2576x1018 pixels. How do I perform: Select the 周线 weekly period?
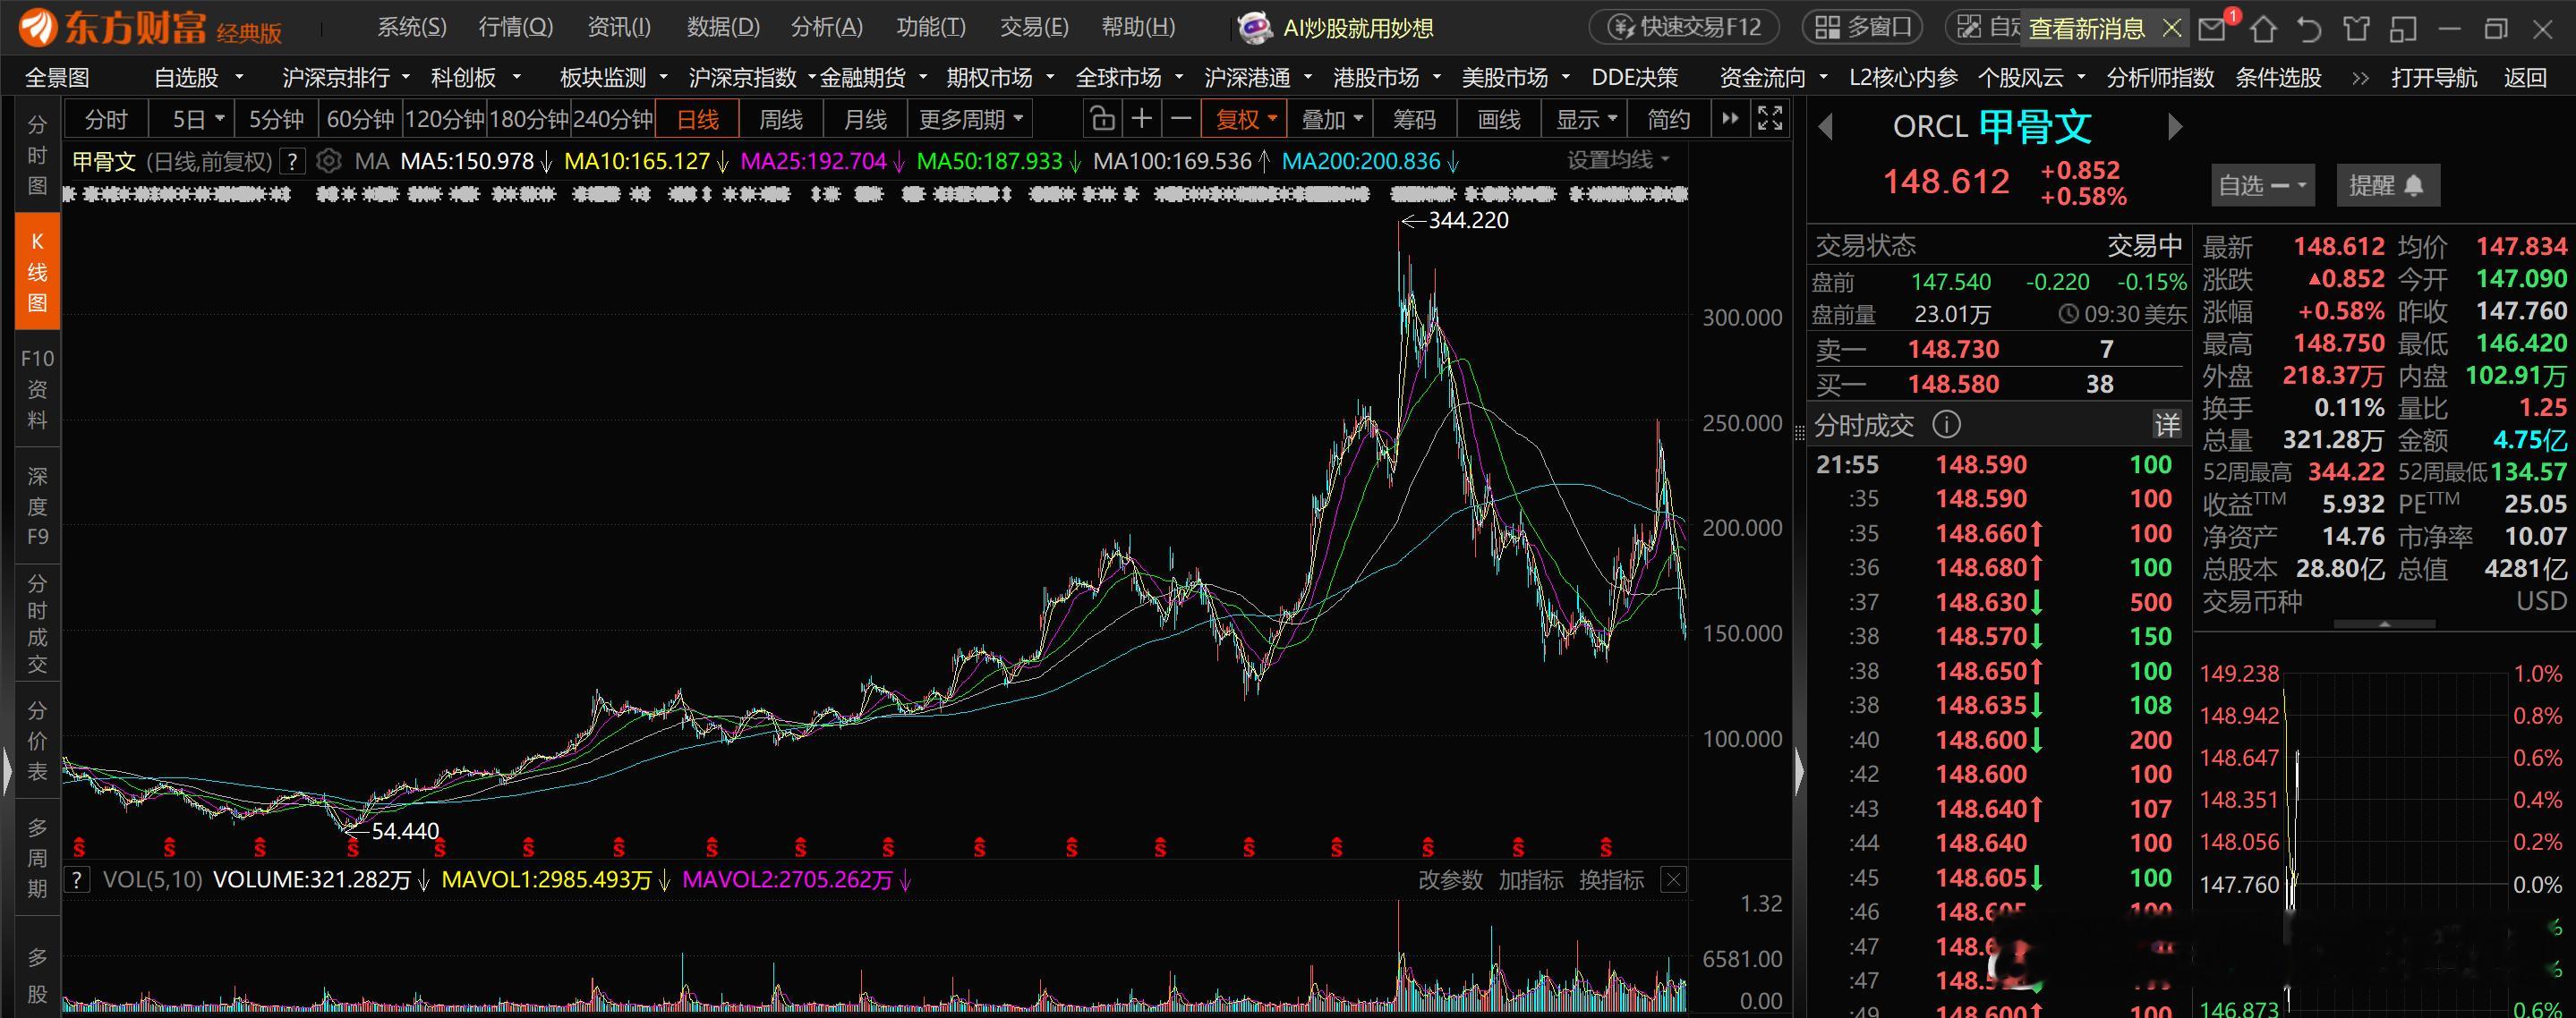click(x=781, y=120)
